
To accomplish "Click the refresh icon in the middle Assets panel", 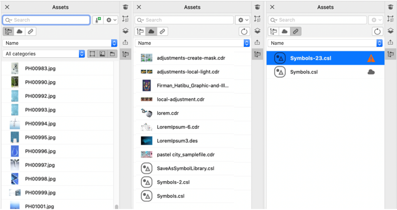I will (244, 31).
